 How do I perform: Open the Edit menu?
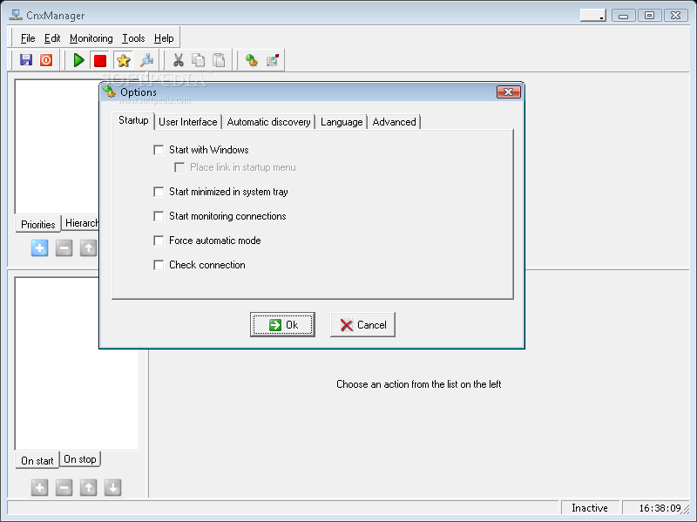pos(52,38)
